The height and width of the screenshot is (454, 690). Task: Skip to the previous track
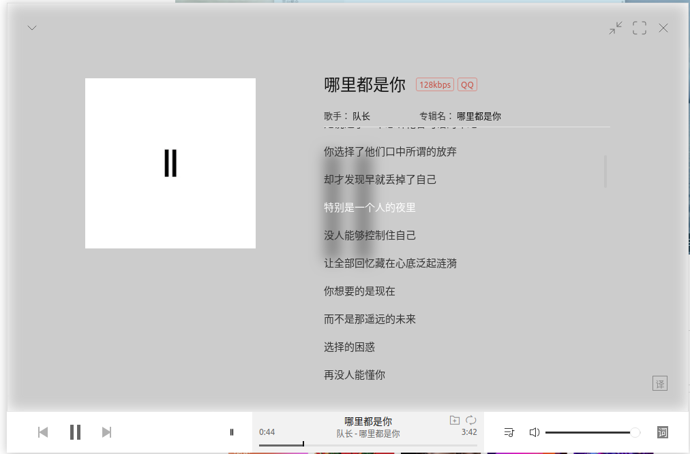click(x=43, y=432)
